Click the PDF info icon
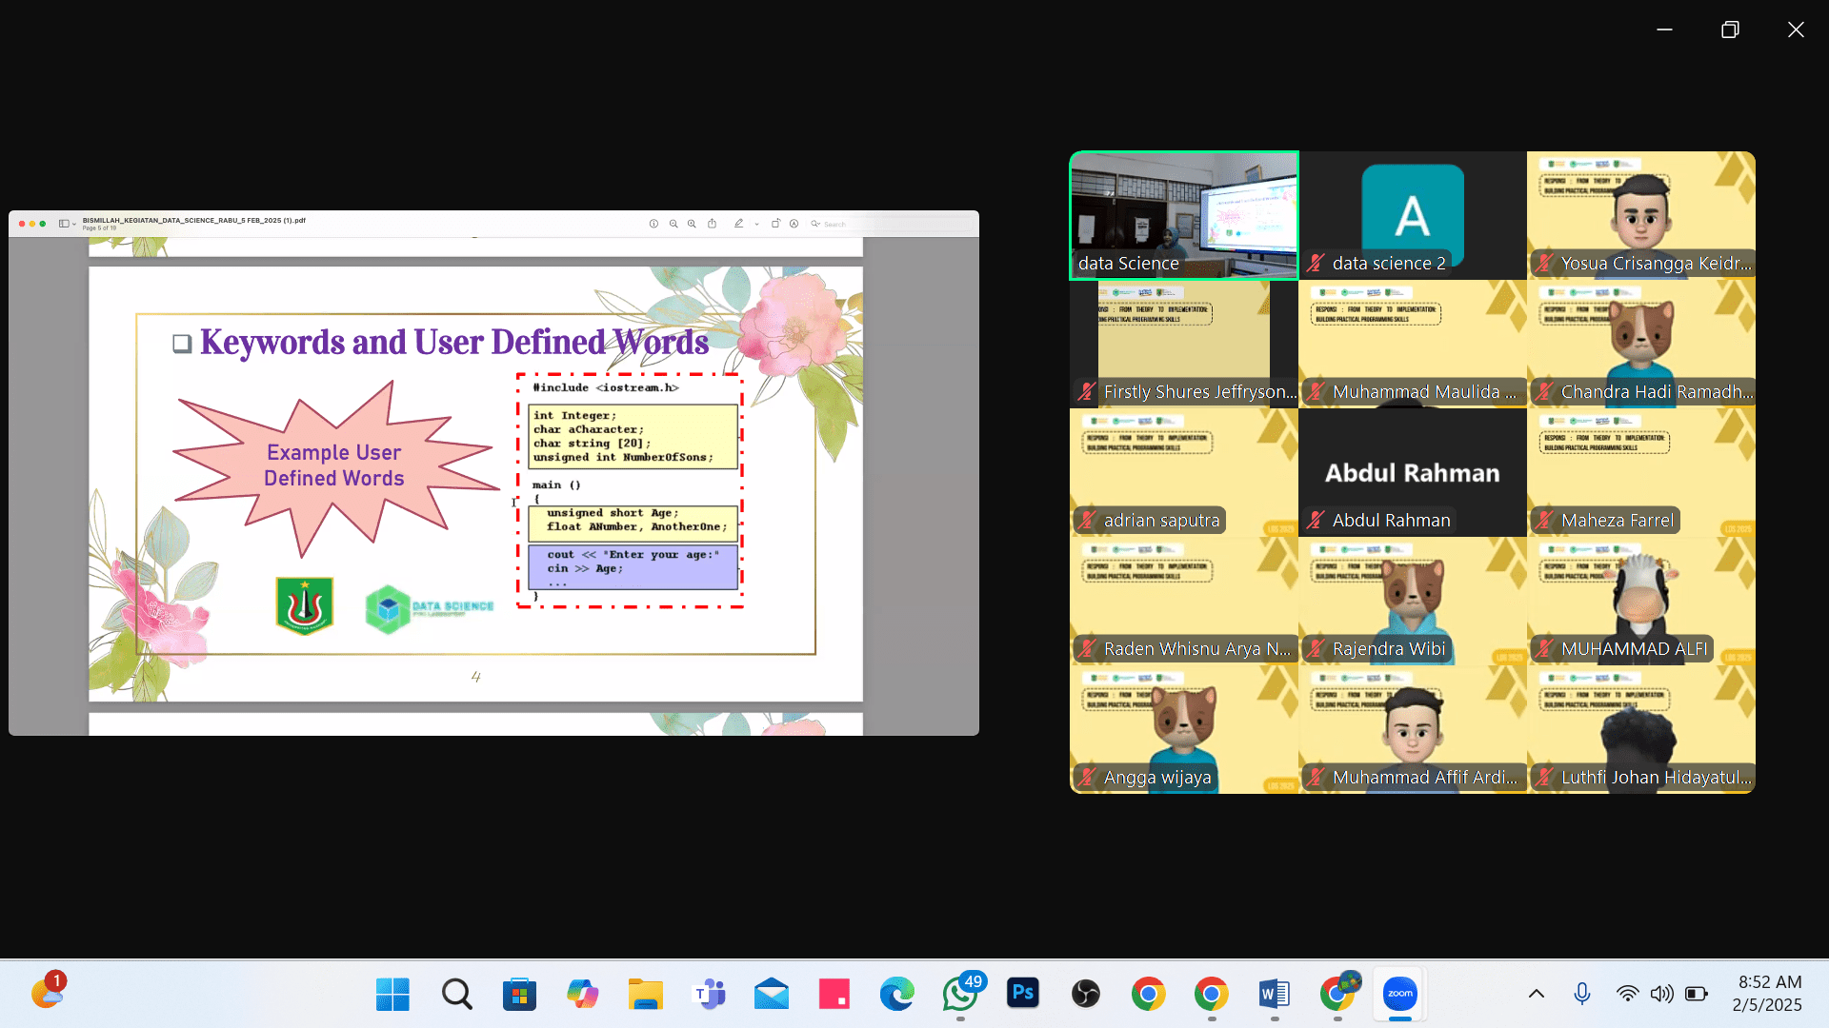This screenshot has height=1028, width=1829. [x=653, y=224]
